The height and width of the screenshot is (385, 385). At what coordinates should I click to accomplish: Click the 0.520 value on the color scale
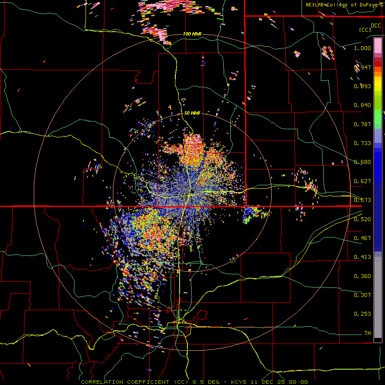[x=362, y=219]
